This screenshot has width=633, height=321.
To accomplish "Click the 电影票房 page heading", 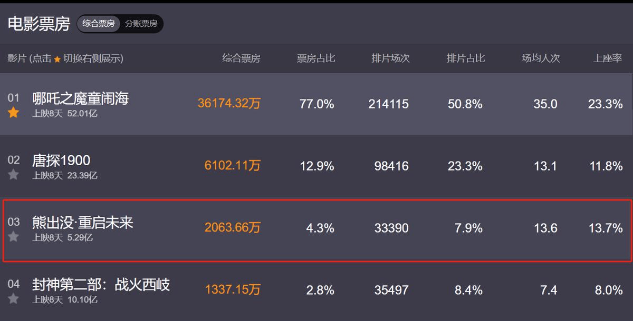I will point(39,24).
